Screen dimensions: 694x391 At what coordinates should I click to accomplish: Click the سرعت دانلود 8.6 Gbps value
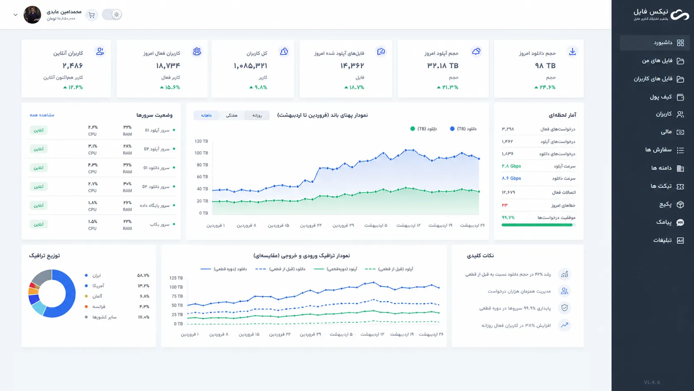coord(511,178)
